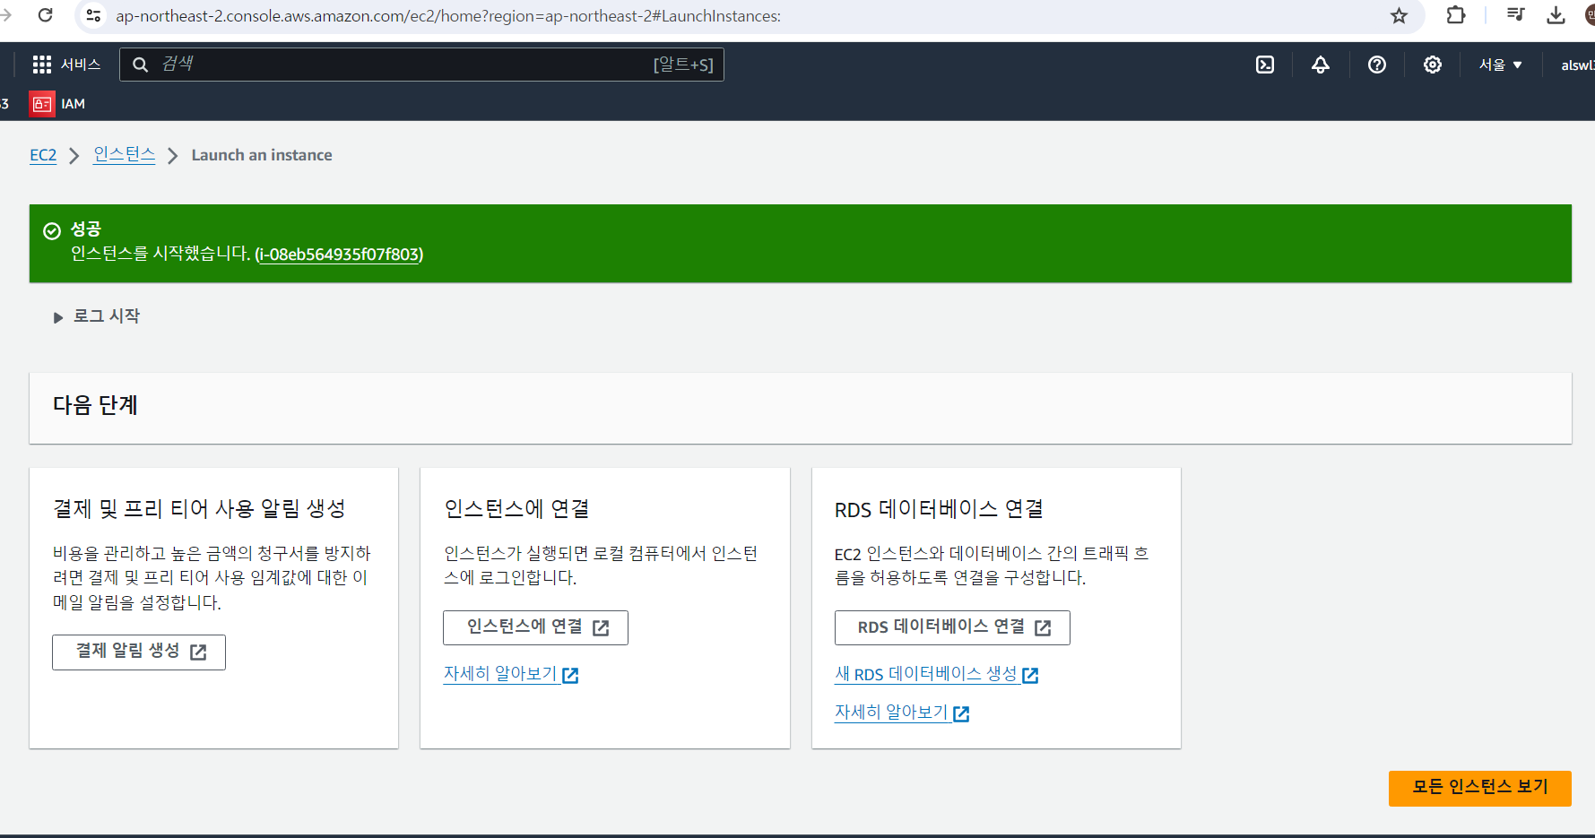Open 자세히 알아보기 in the RDS card

coord(902,713)
